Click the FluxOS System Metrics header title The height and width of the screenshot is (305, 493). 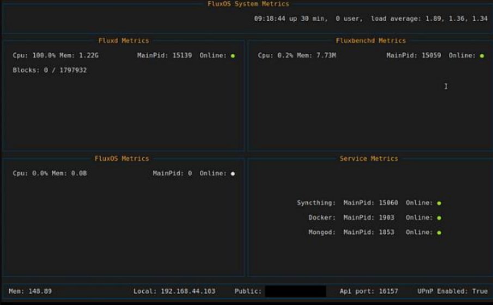[248, 4]
